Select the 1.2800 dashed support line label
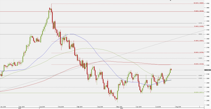The width and height of the screenshot is (211, 109). pyautogui.click(x=200, y=87)
